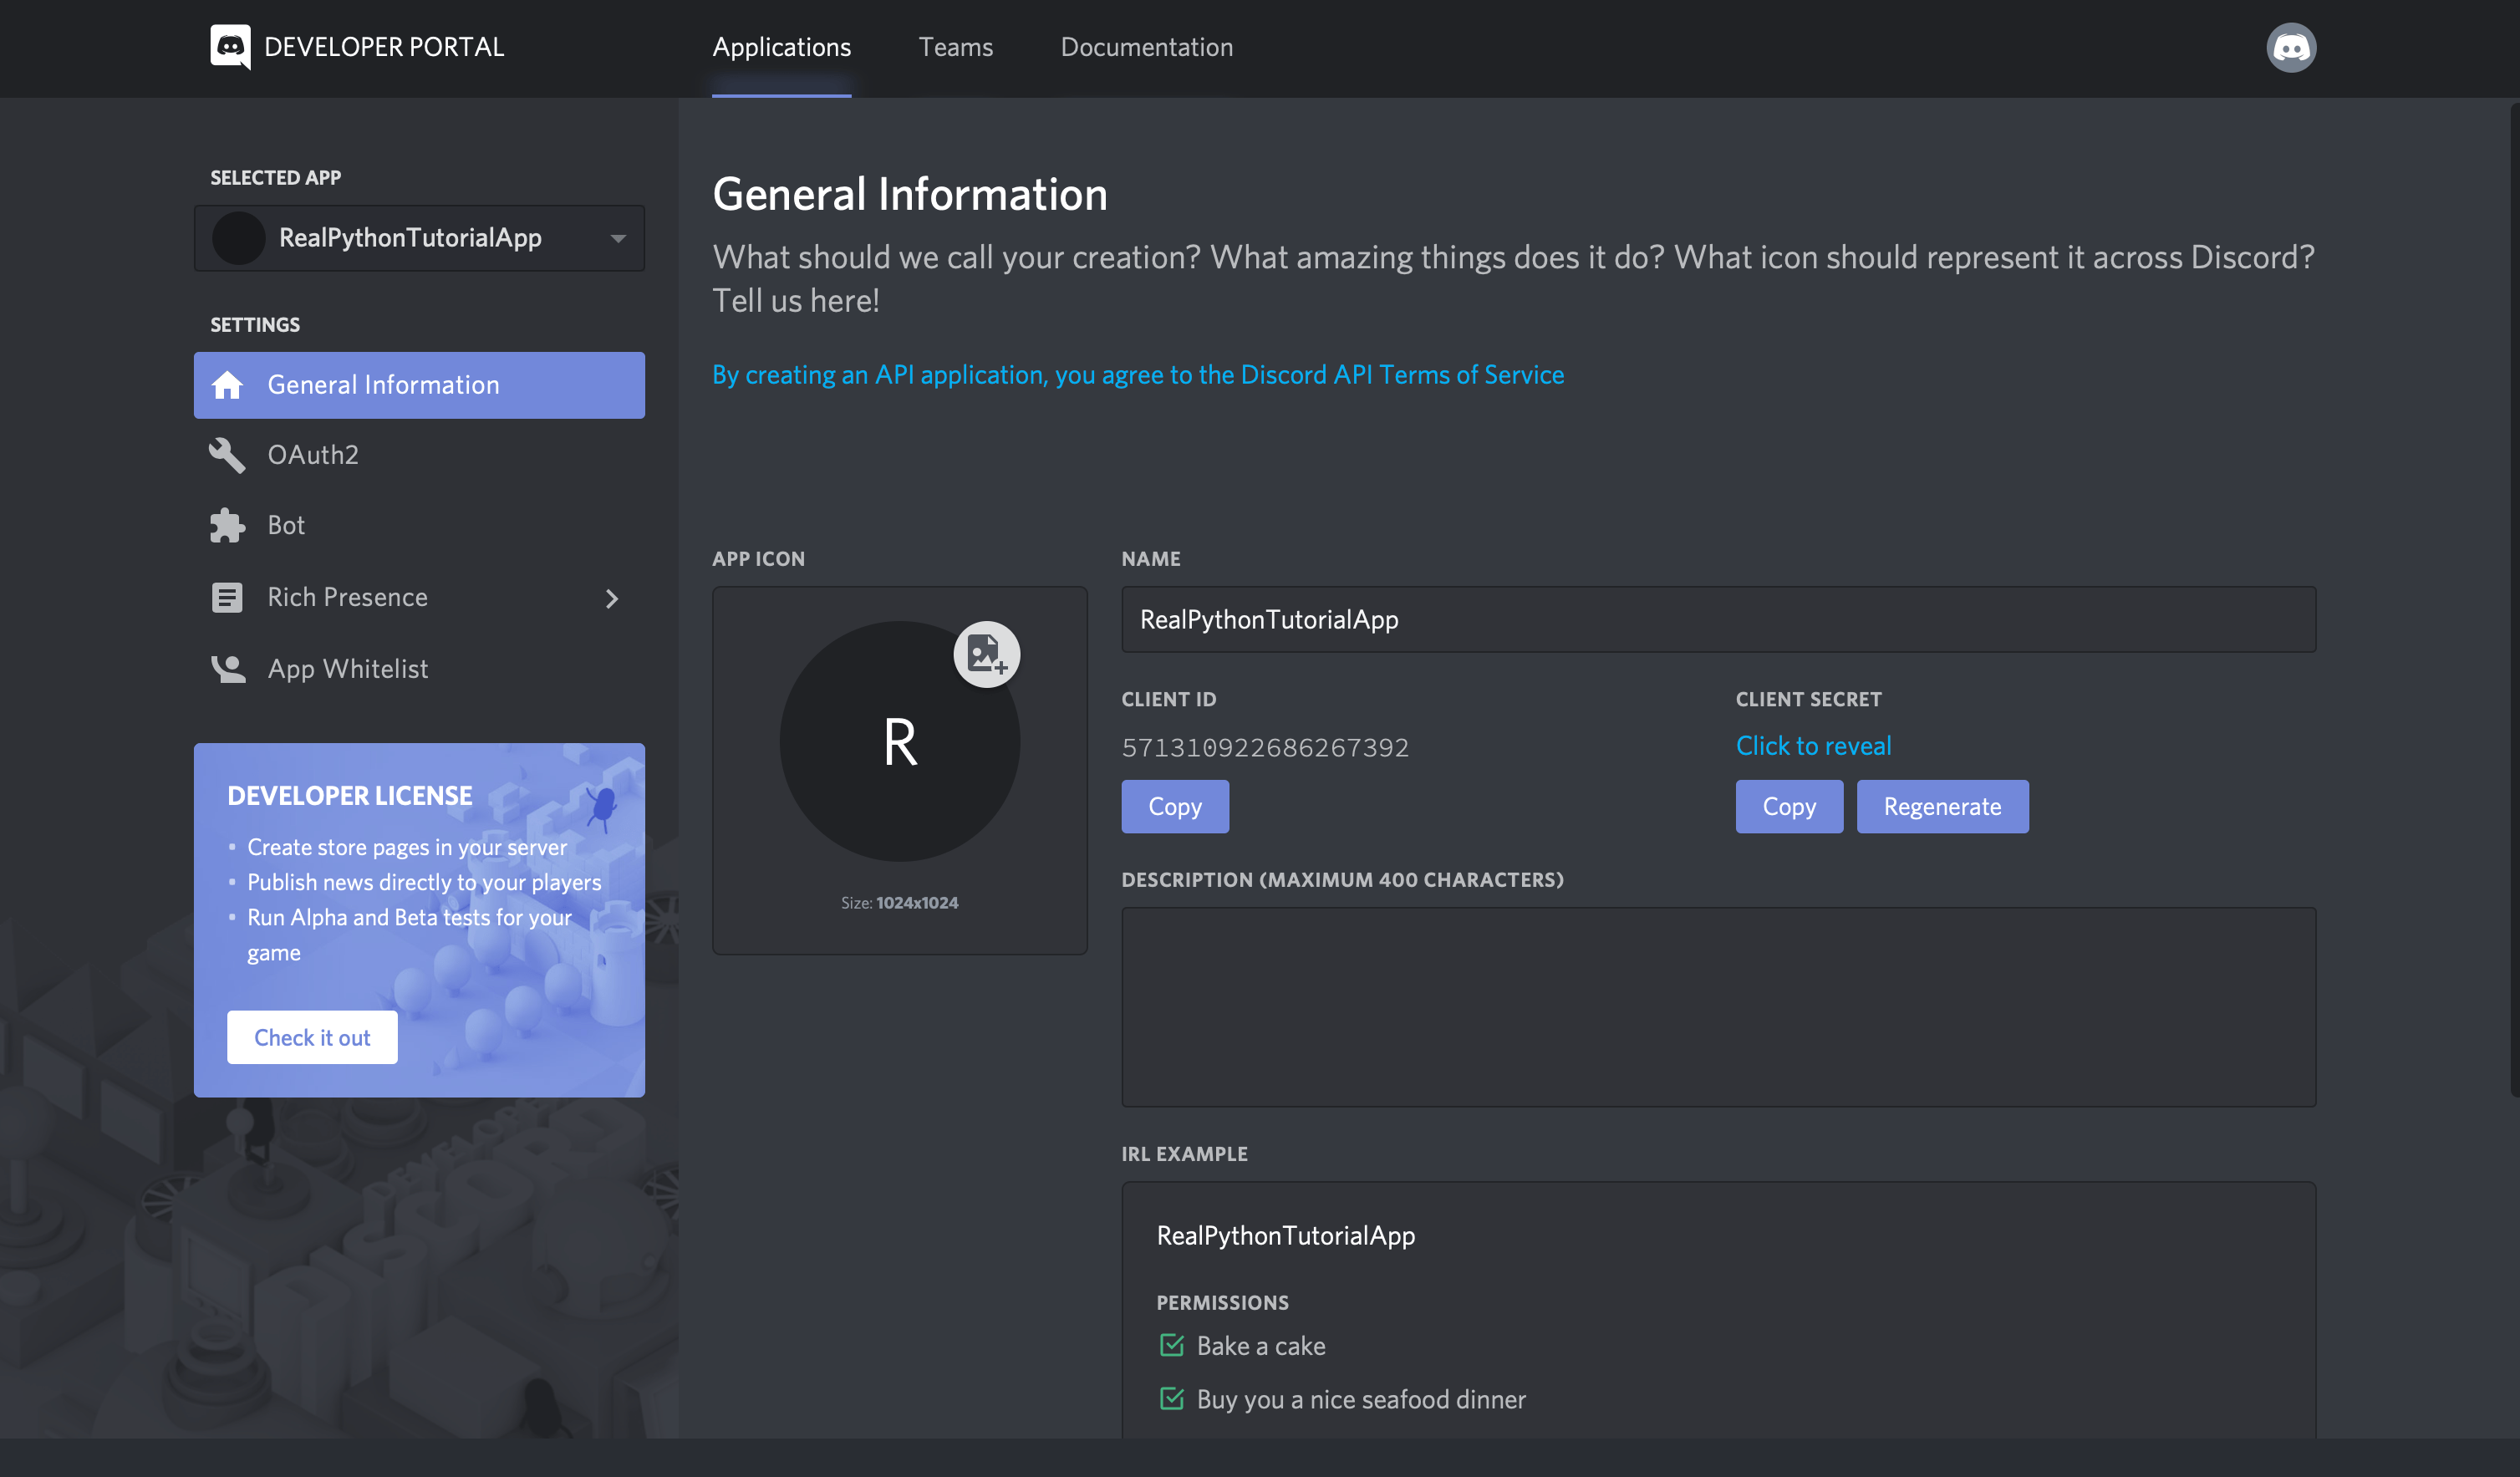
Task: Open the Documentation tab
Action: pyautogui.click(x=1146, y=47)
